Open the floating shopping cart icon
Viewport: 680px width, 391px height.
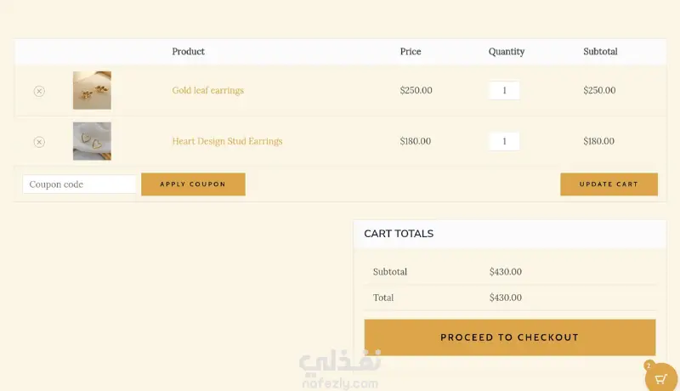(660, 378)
